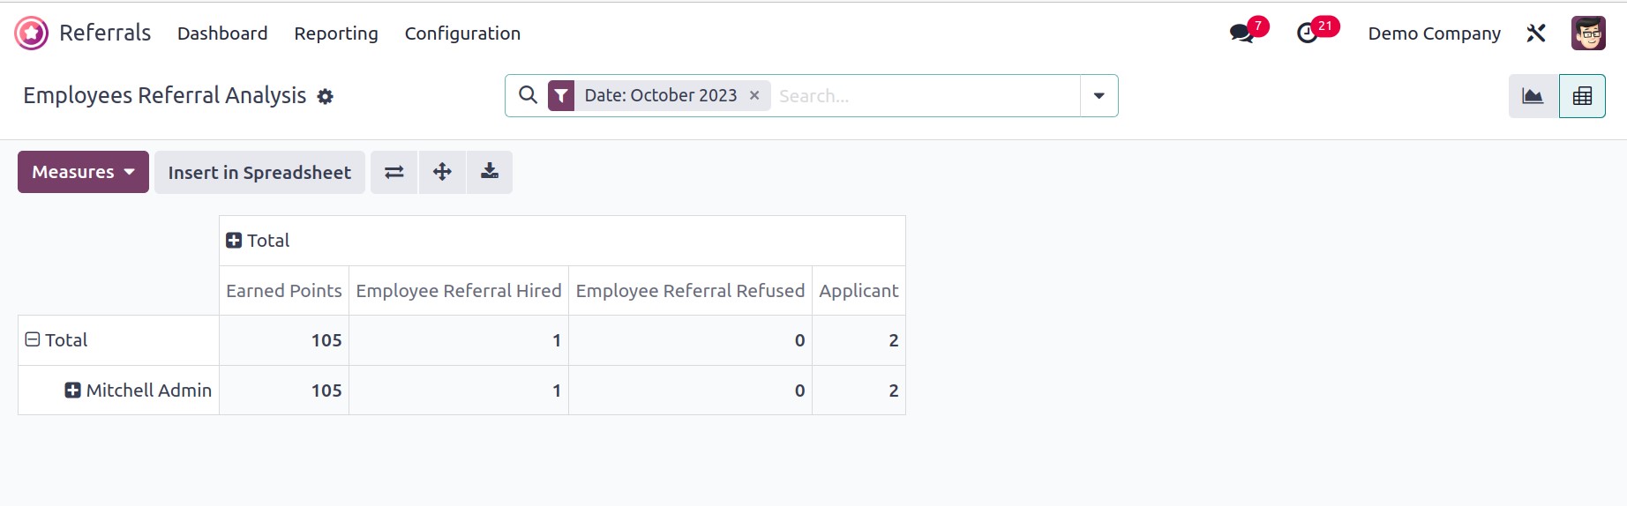Open the activities clock icon

pyautogui.click(x=1308, y=33)
